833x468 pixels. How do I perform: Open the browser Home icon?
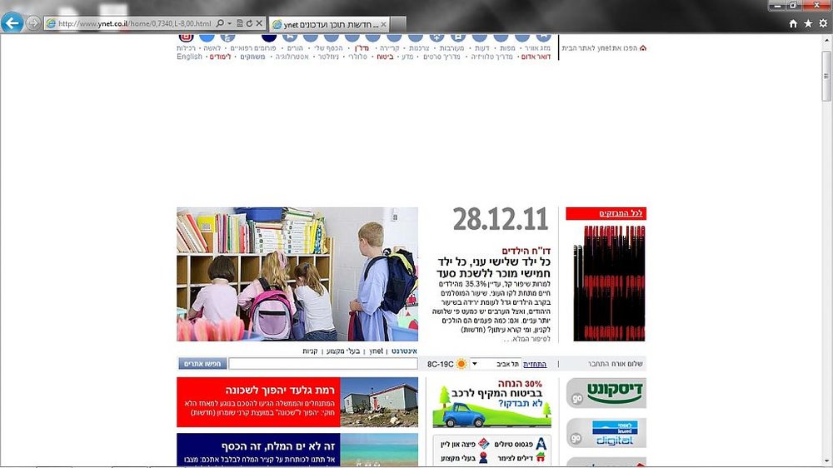793,23
